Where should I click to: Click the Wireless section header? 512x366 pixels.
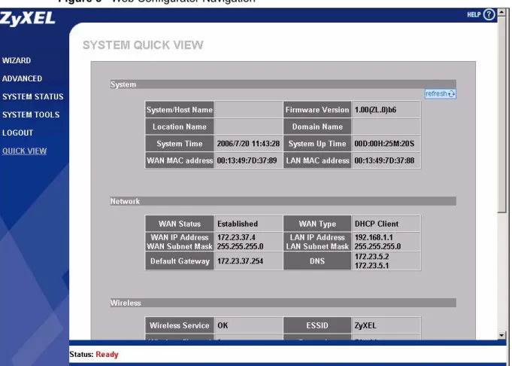[283, 303]
